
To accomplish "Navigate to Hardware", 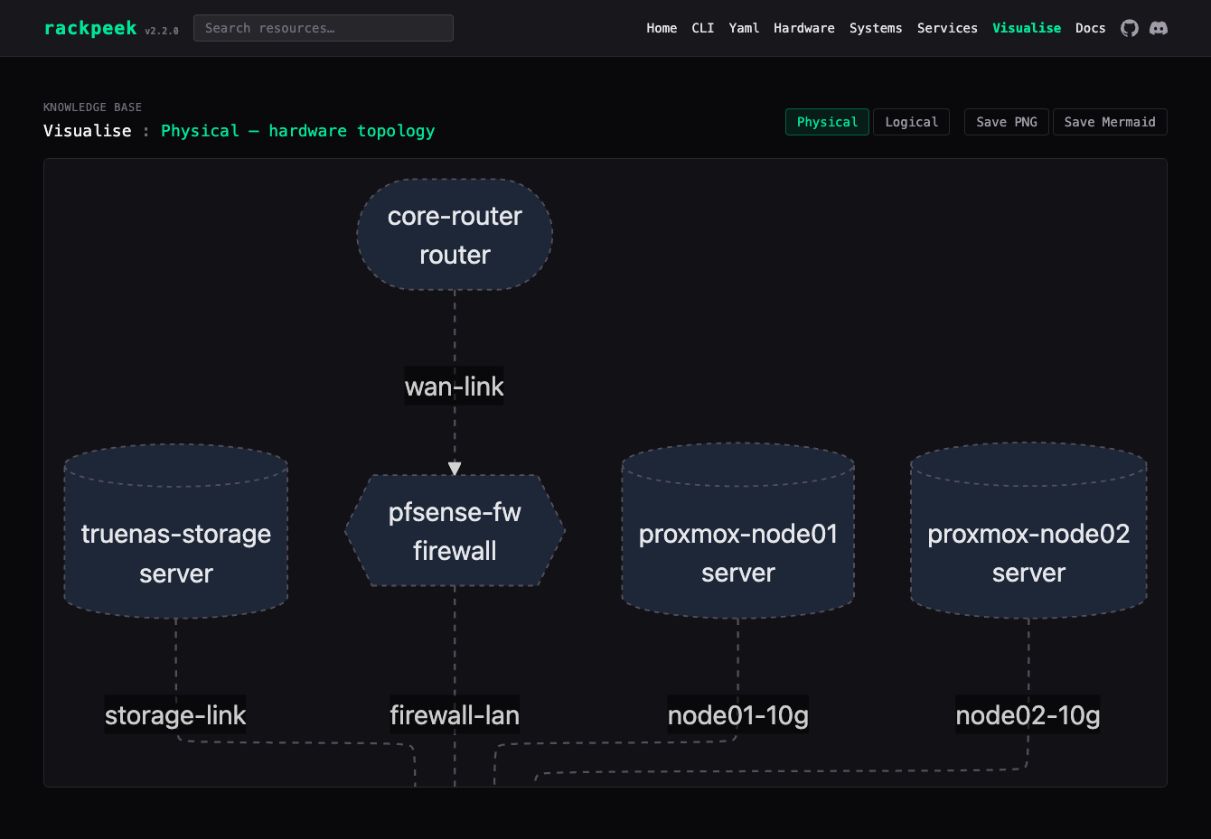I will point(804,28).
